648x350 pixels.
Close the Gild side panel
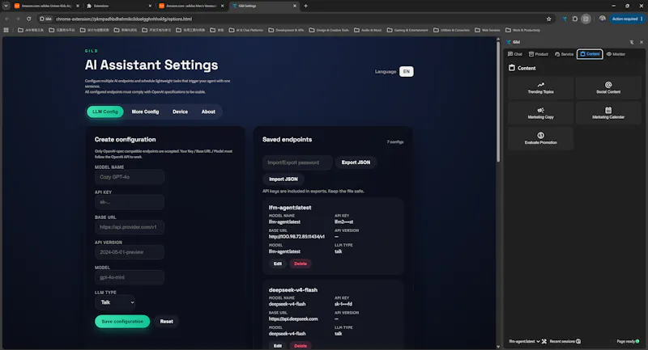(x=642, y=42)
